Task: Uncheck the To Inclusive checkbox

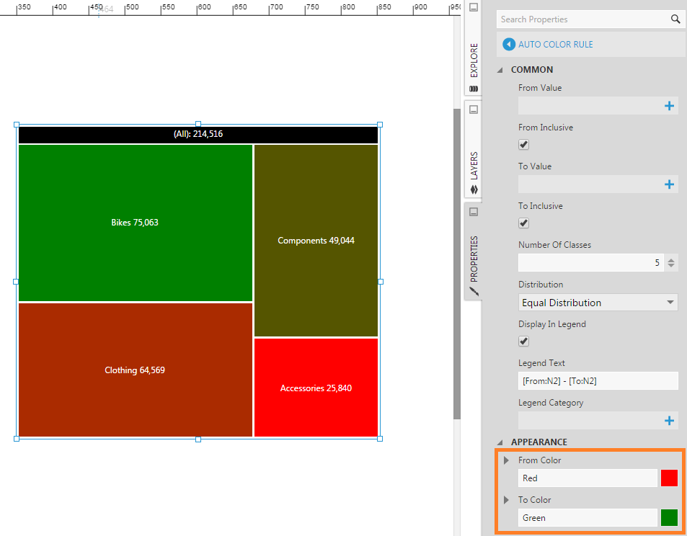Action: (x=522, y=223)
